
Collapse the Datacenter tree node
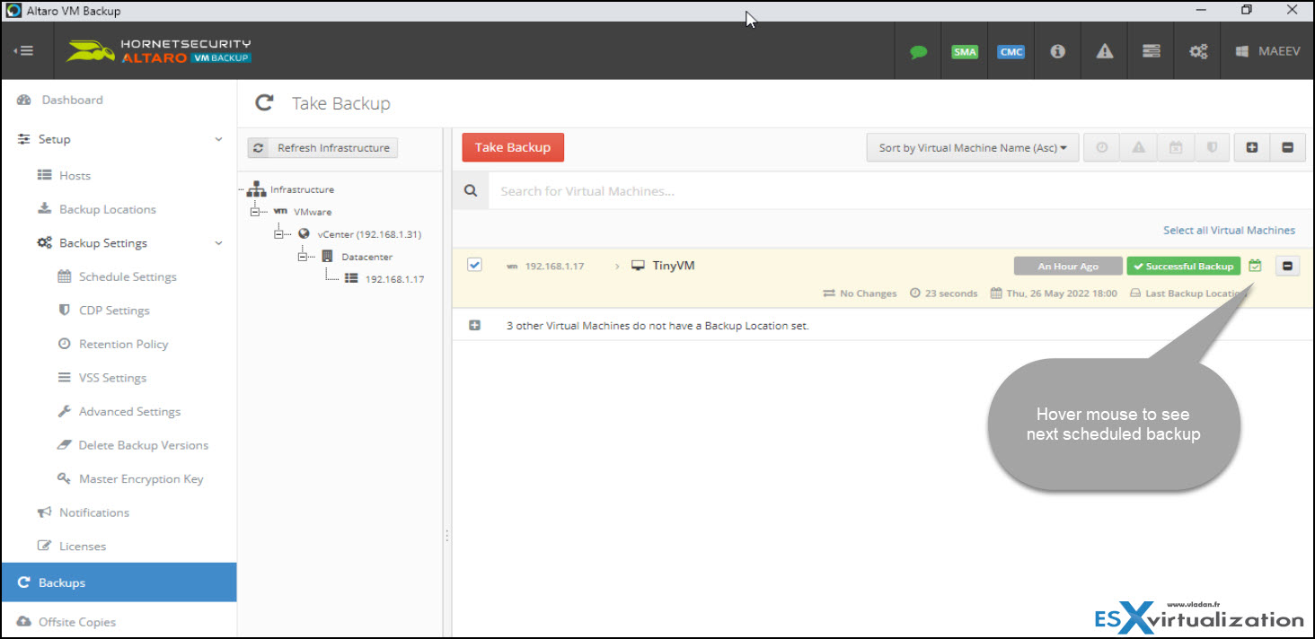[304, 257]
